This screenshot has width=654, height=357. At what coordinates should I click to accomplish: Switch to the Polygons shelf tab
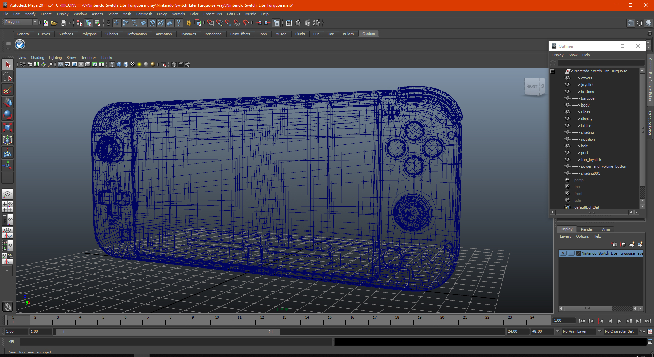89,34
